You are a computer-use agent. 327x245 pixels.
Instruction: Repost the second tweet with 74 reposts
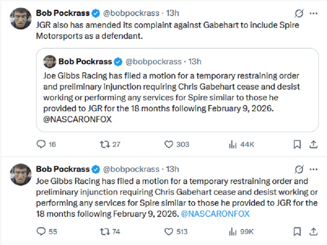tap(104, 232)
